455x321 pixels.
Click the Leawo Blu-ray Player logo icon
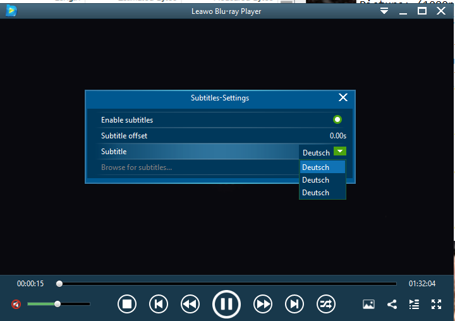pos(11,11)
